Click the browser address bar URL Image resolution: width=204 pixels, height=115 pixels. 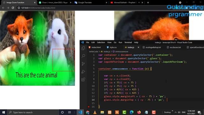coord(38,8)
